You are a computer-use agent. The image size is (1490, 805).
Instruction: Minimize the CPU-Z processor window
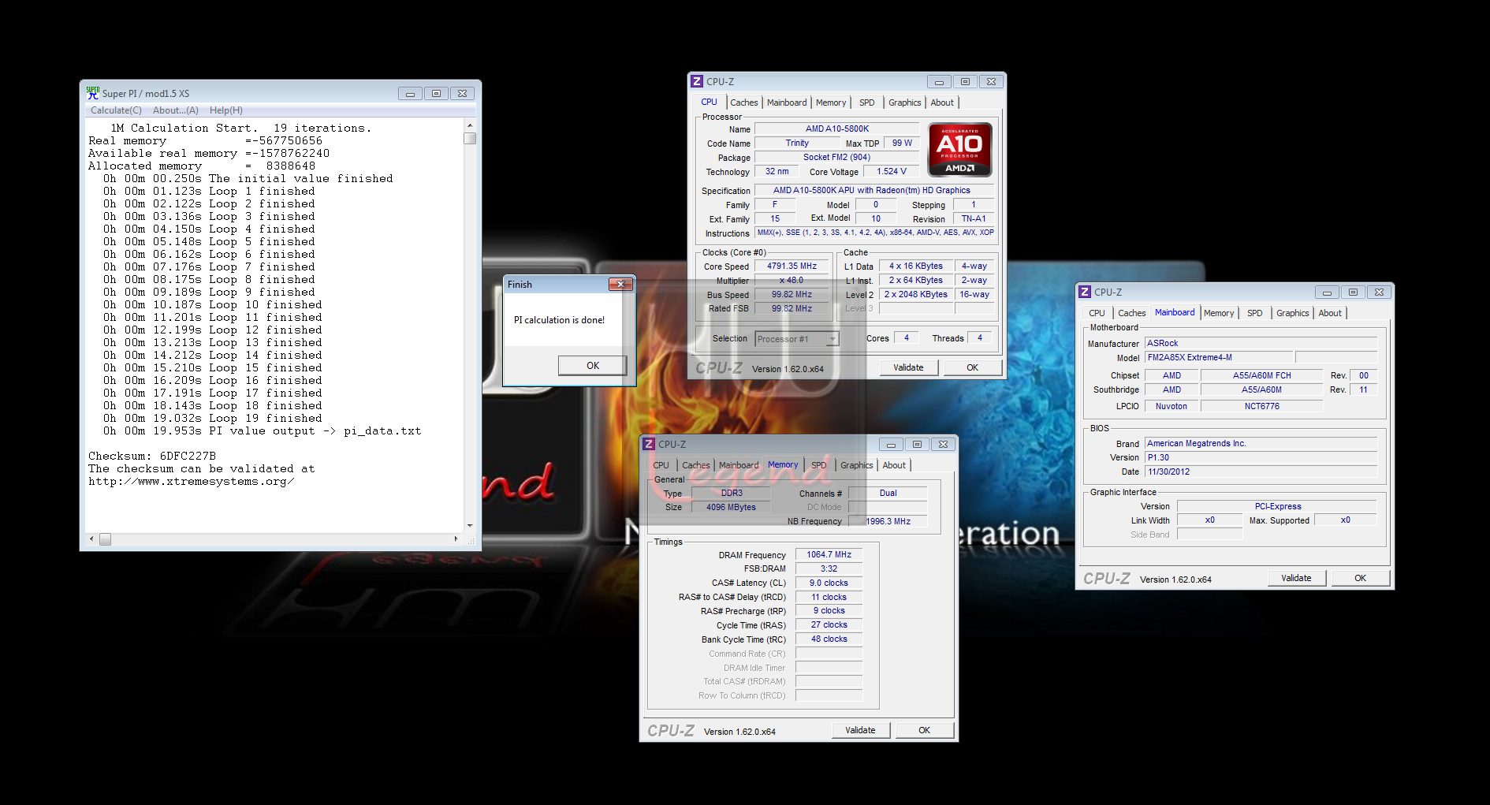click(x=939, y=81)
